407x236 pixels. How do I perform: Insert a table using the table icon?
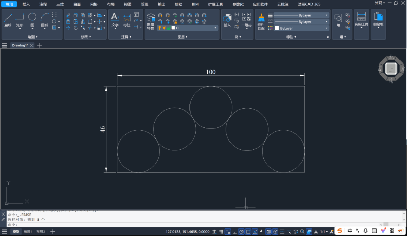pos(136,14)
